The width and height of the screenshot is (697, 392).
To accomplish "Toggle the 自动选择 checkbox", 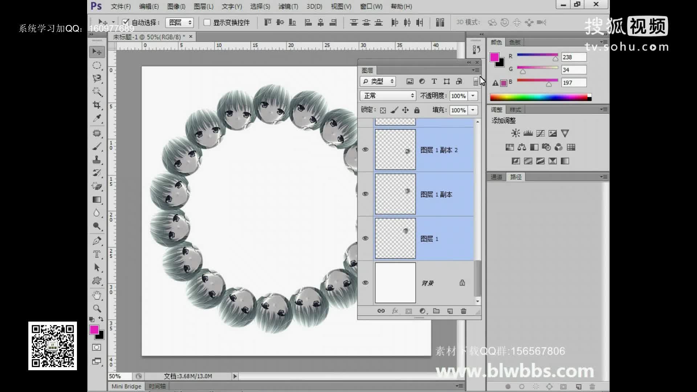I will tap(126, 22).
